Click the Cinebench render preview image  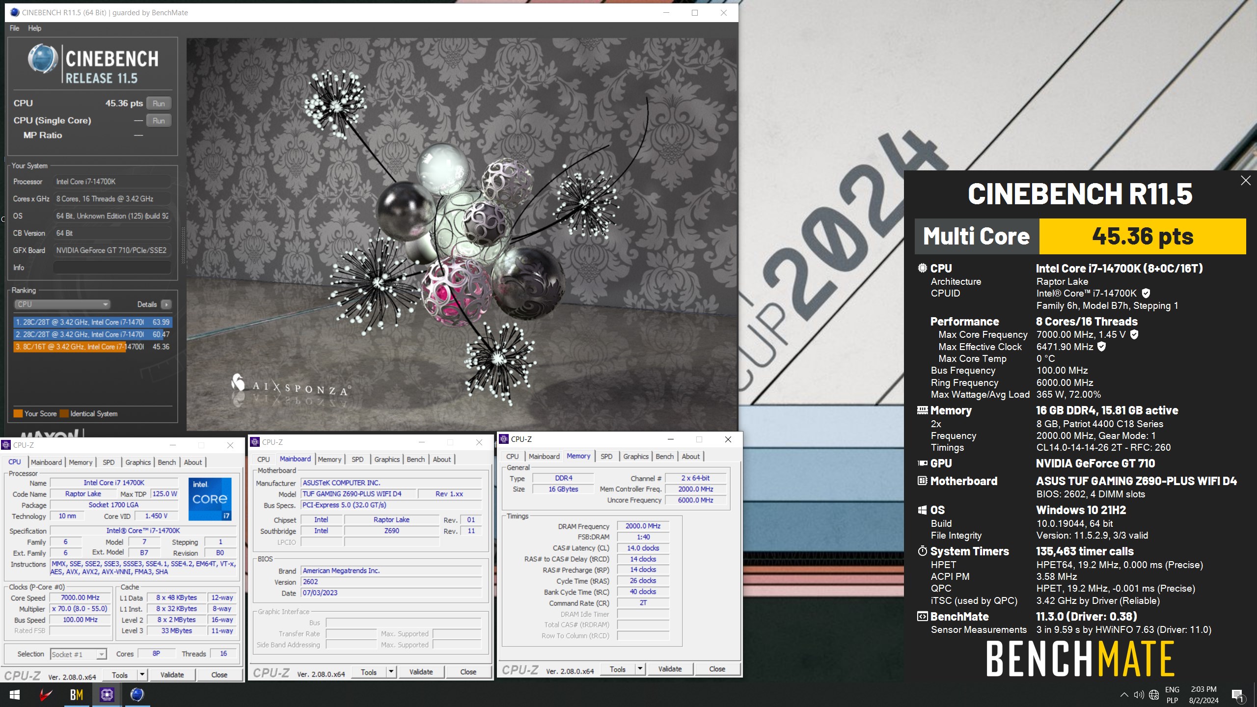tap(462, 235)
